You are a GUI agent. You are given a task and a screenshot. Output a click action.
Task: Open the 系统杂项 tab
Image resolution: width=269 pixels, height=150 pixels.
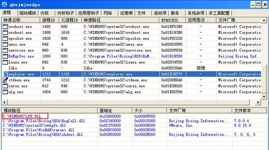click(x=196, y=13)
